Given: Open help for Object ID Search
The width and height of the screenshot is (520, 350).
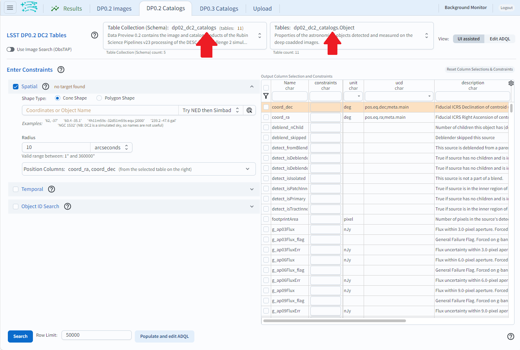Looking at the screenshot, I should [67, 206].
